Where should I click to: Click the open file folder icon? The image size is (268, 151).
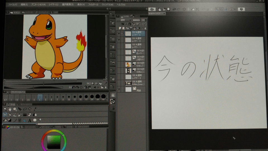click(x=164, y=9)
